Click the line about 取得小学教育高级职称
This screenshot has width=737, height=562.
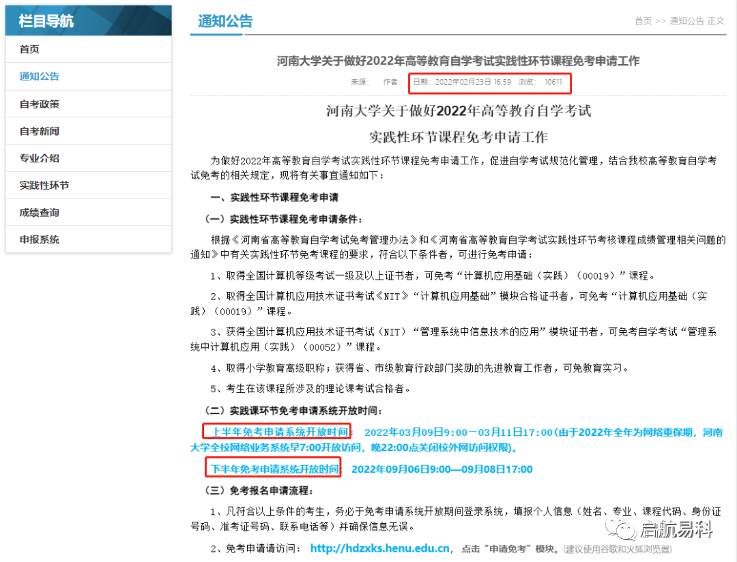coord(419,368)
